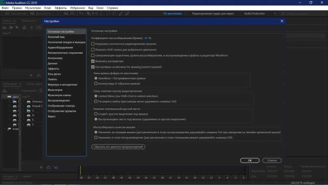
Task: Click the Adobe Audition app icon in title bar
Action: [2, 2]
